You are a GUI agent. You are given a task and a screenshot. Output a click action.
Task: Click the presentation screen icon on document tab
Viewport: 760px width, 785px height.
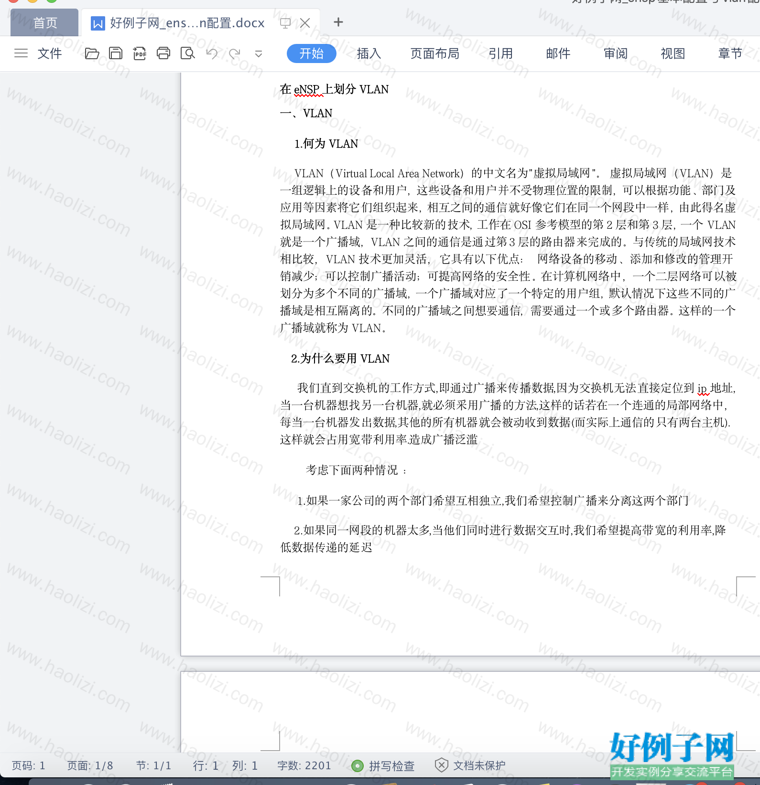click(285, 23)
